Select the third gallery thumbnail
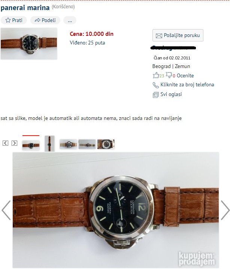 pyautogui.click(x=68, y=144)
